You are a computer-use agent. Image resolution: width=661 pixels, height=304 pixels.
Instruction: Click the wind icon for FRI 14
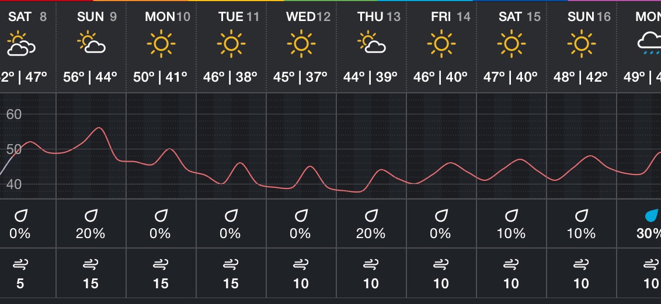(x=440, y=265)
